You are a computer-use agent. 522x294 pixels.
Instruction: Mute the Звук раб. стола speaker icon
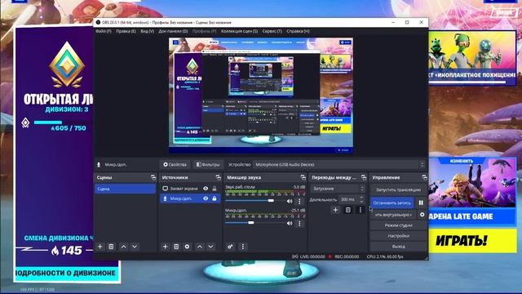(x=290, y=202)
